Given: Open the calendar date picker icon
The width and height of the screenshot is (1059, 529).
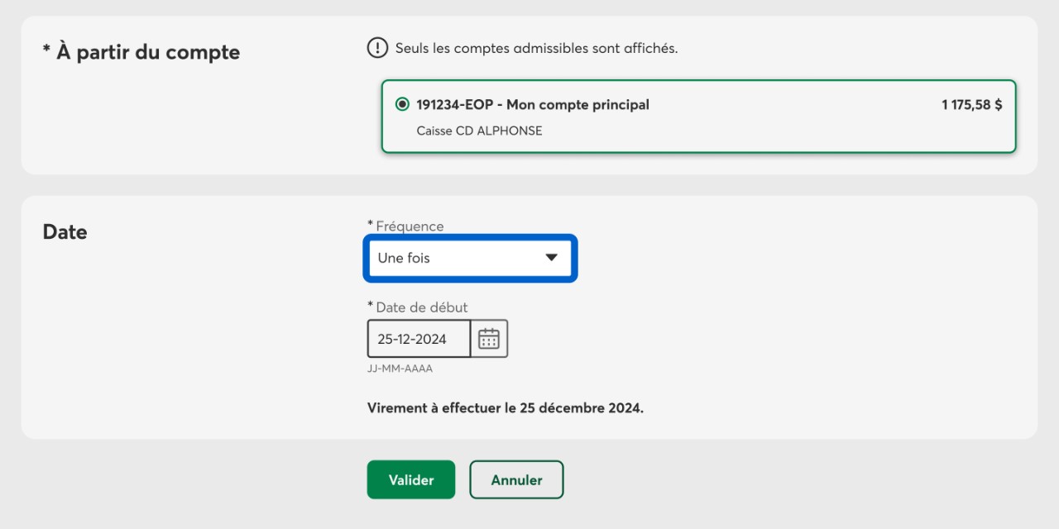Looking at the screenshot, I should point(489,339).
